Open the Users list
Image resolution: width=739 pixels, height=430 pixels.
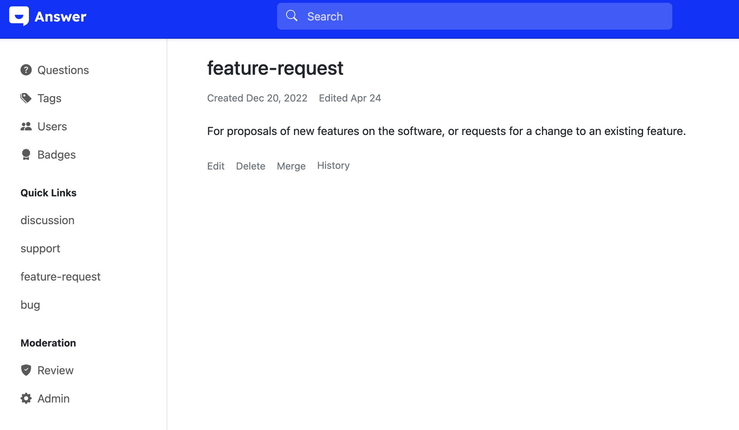[x=52, y=126]
